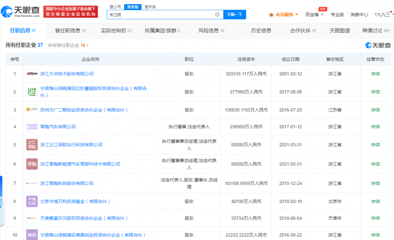Click the 之江领航 company logo thumbnail
The image size is (394, 240).
coord(32,145)
